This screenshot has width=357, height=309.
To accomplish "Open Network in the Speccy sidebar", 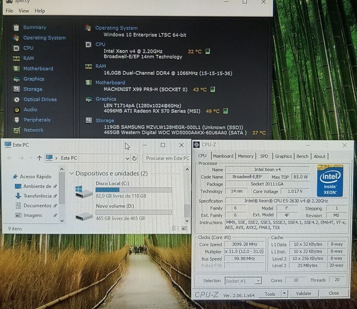I will coord(34,130).
